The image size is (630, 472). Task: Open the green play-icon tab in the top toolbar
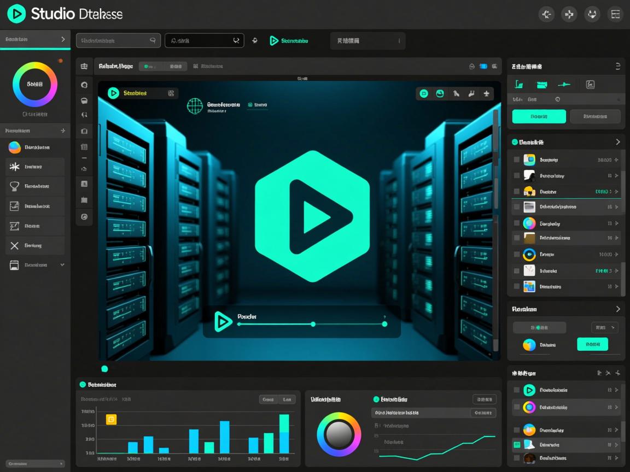289,41
